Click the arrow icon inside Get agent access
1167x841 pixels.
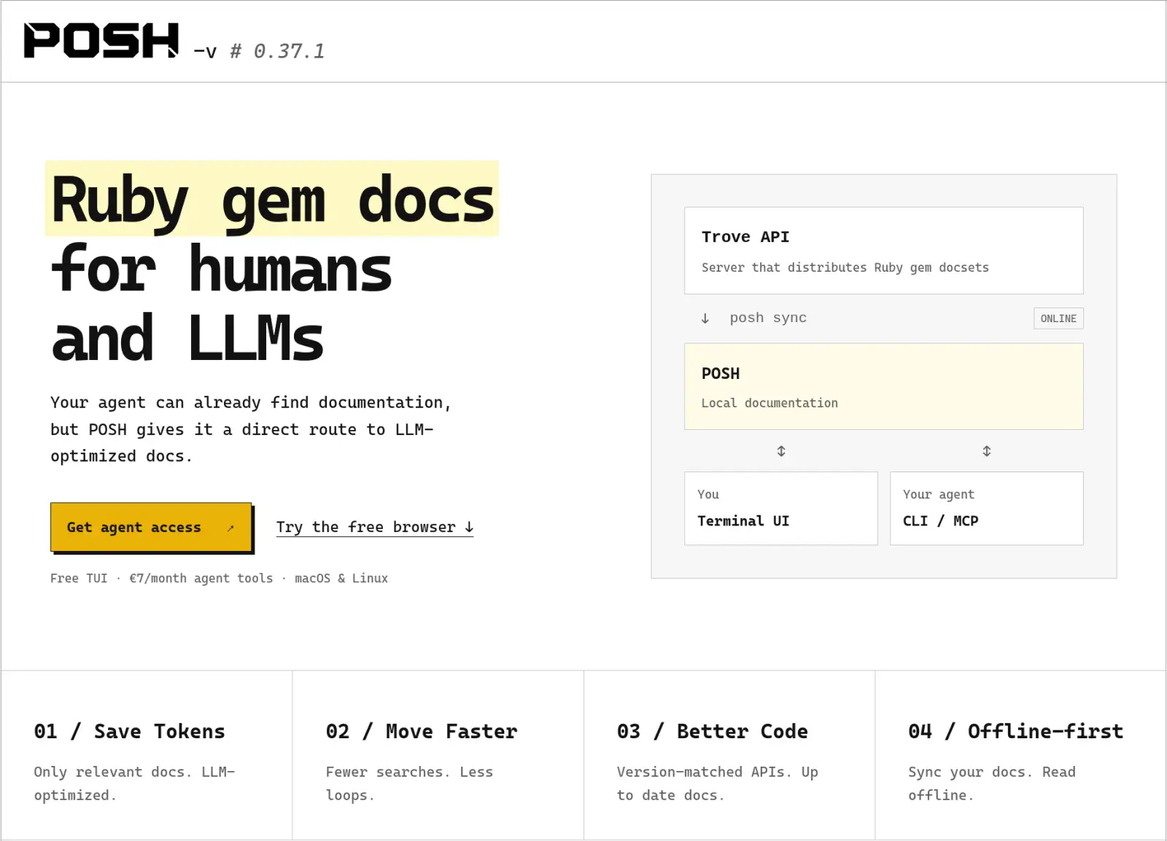230,528
